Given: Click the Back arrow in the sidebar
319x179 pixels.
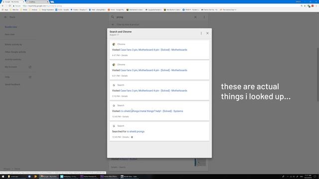Looking at the screenshot, I should point(5,17).
